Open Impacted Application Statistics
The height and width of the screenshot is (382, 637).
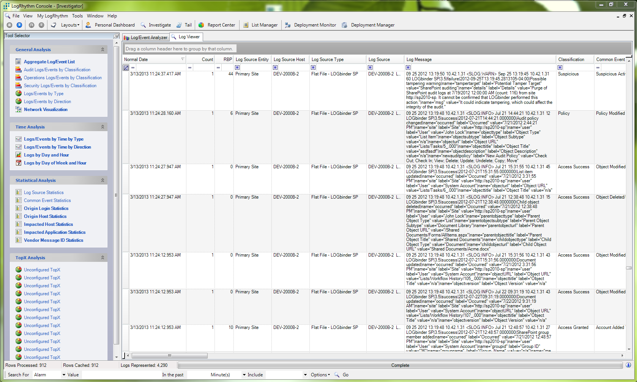pos(55,232)
